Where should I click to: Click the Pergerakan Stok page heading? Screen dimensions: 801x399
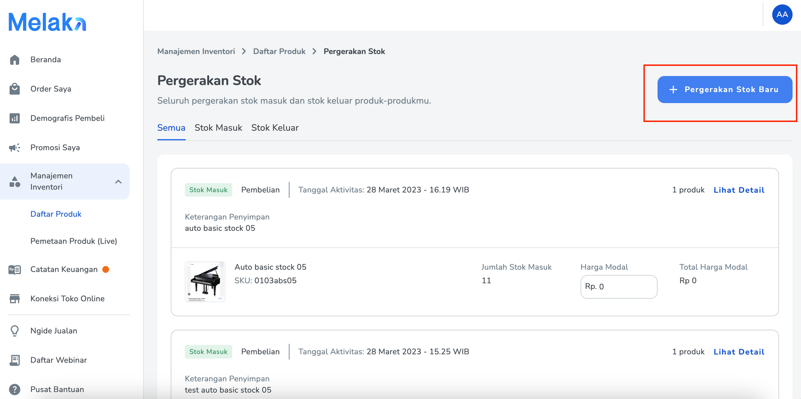pos(209,81)
